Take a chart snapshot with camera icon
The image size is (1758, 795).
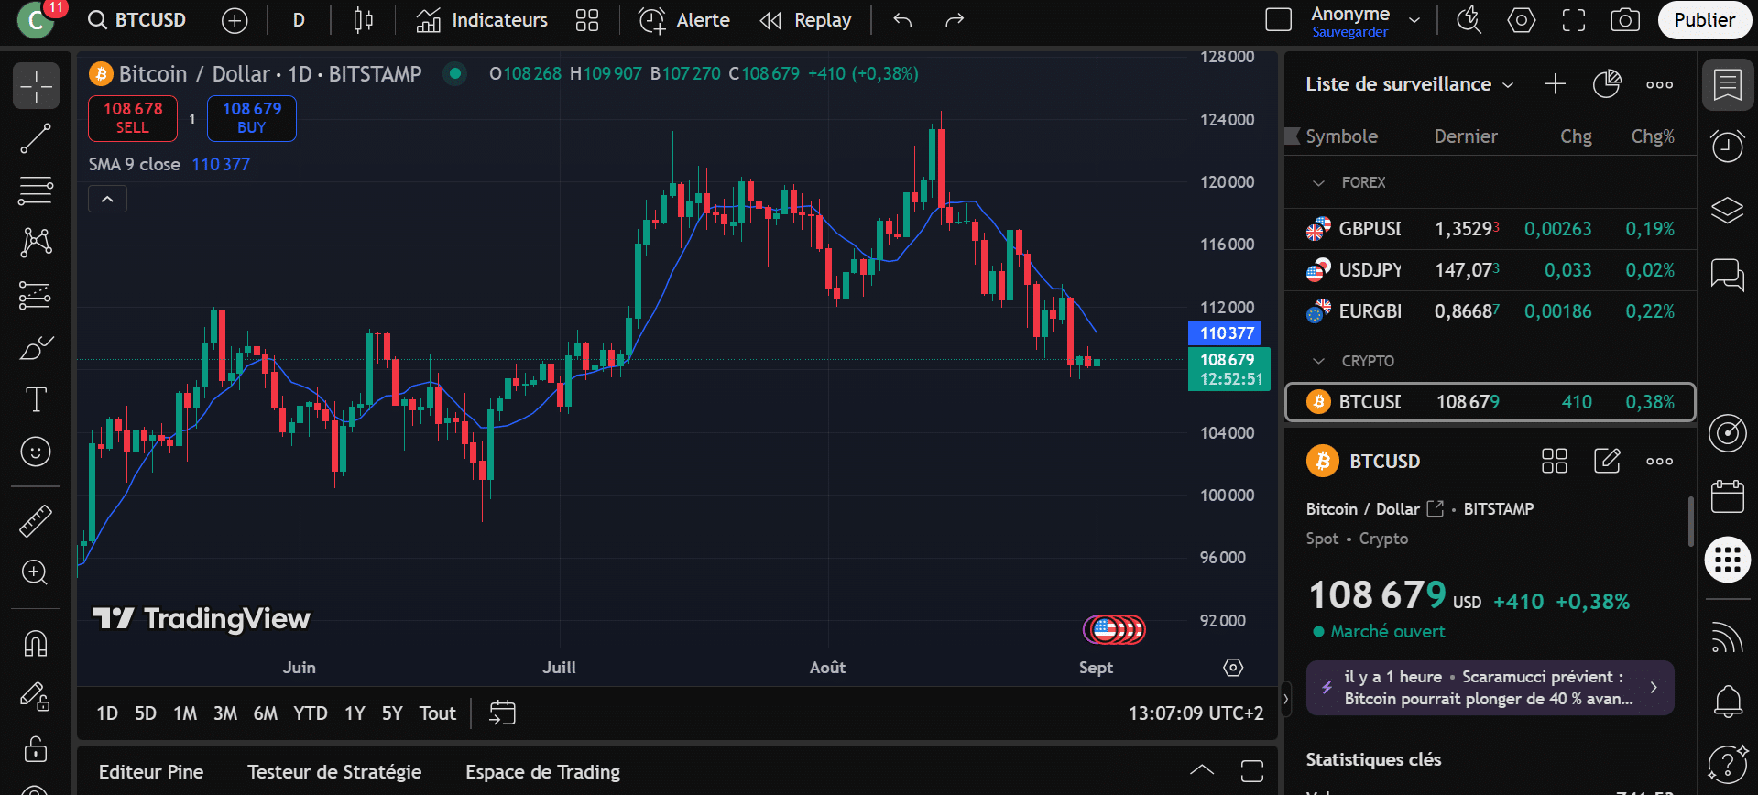(1624, 20)
